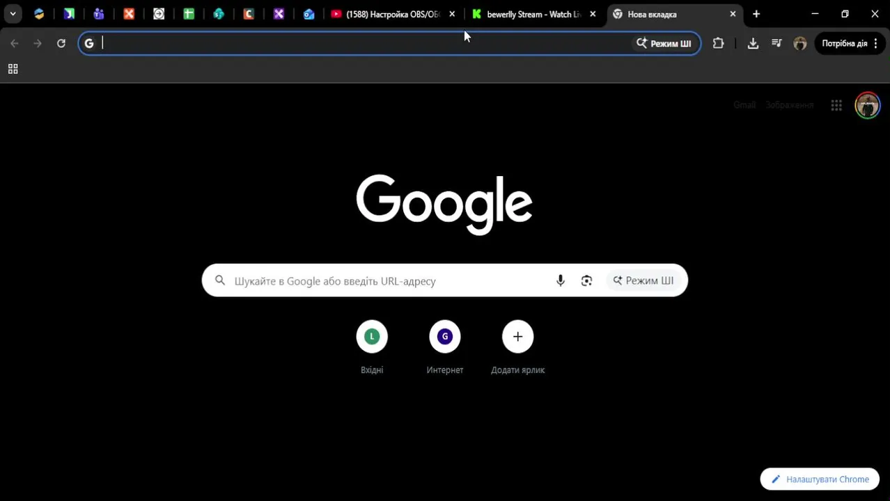Click the Потрібна дія menu button
The width and height of the screenshot is (890, 501).
pyautogui.click(x=849, y=43)
